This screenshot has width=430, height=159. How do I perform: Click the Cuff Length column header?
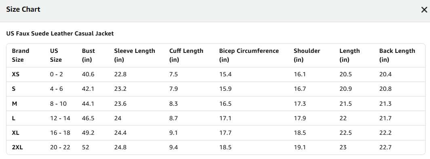click(186, 55)
